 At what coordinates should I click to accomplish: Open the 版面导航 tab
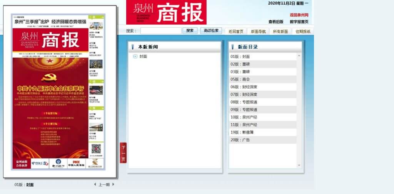258,31
